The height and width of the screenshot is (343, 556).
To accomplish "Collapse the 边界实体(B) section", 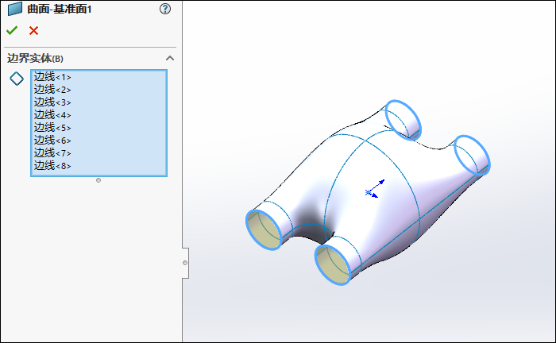I will [170, 58].
